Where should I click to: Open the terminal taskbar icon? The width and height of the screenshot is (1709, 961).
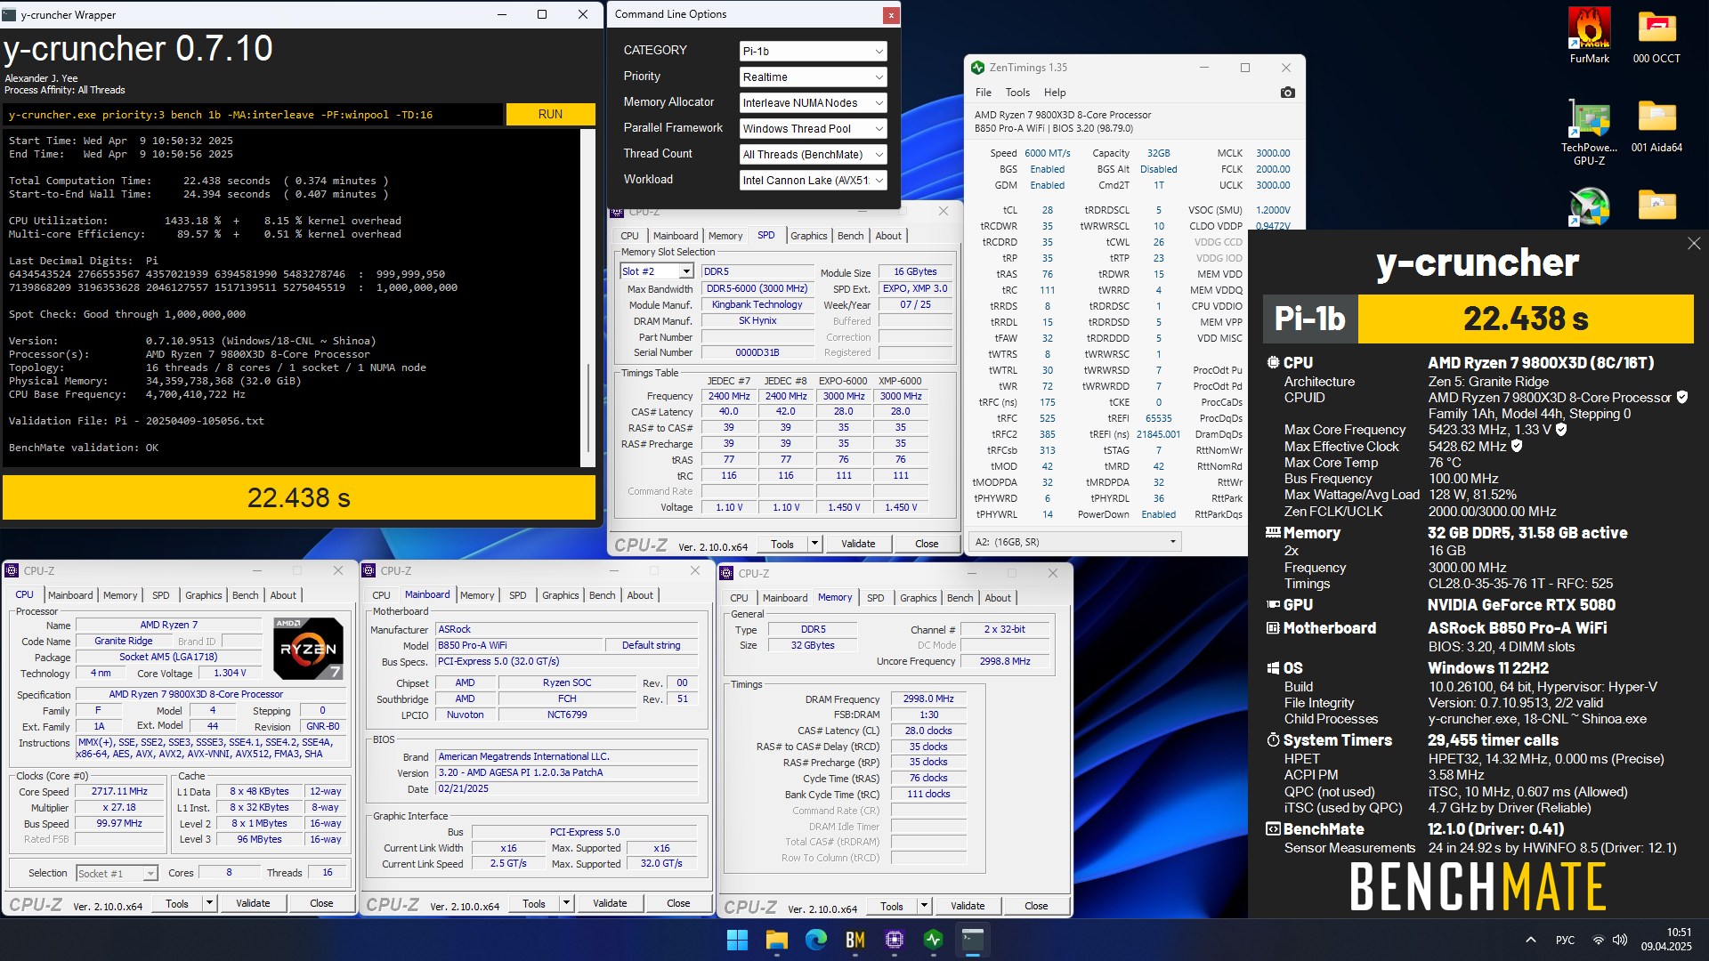[x=972, y=940]
